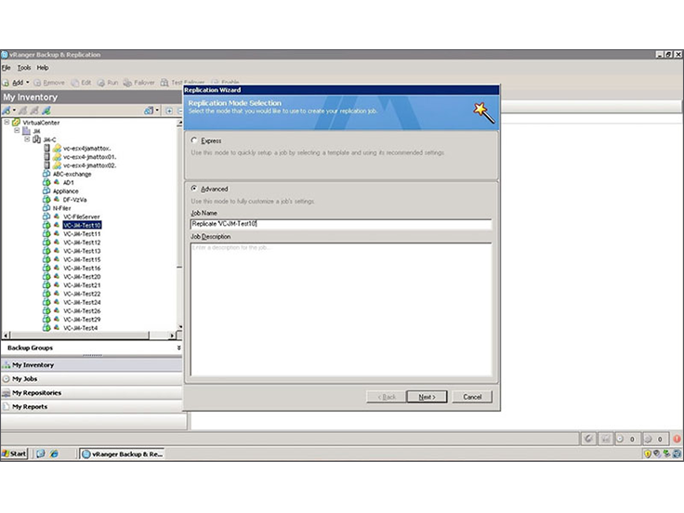Select VC-JM-Test13 in the tree

tap(82, 251)
